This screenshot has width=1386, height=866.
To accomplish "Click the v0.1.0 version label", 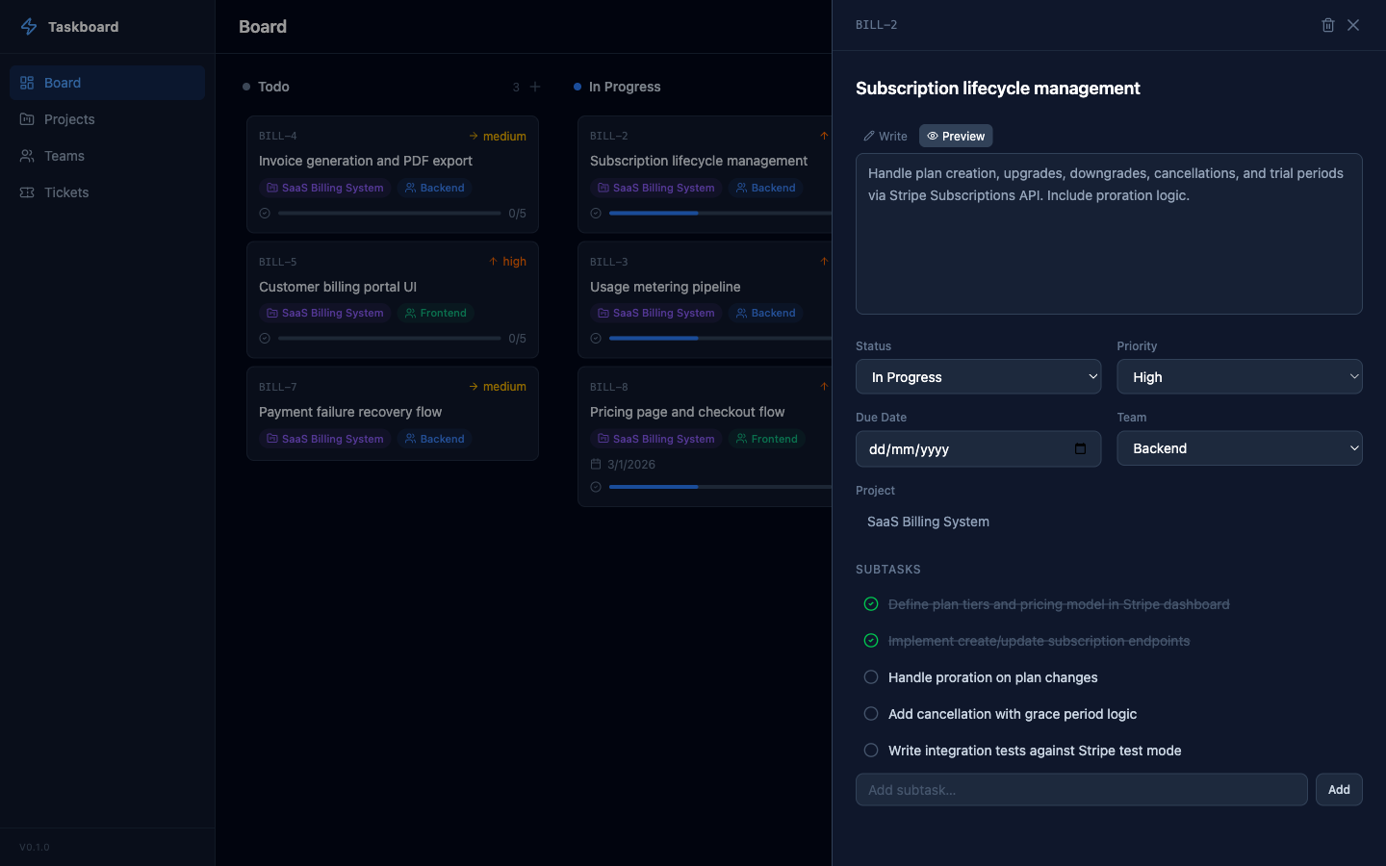I will click(x=35, y=847).
